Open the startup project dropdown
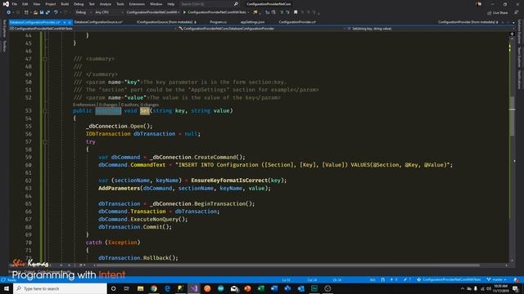The image size is (524, 294). [x=153, y=12]
